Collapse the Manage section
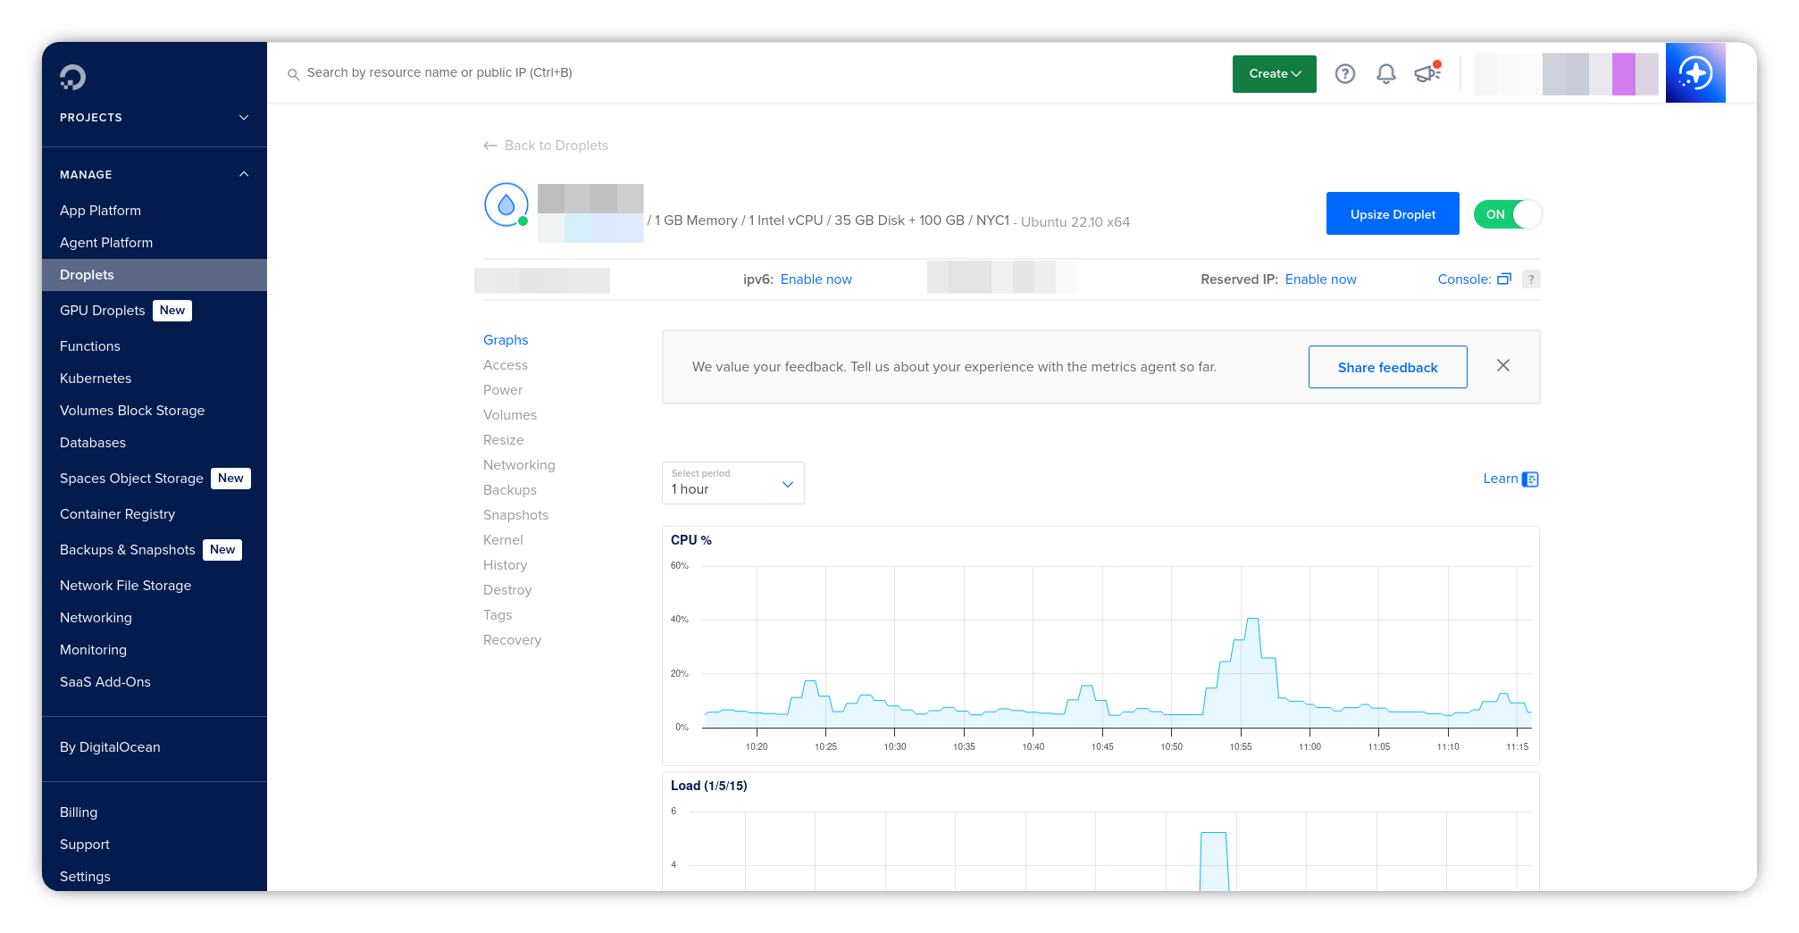 click(x=243, y=175)
